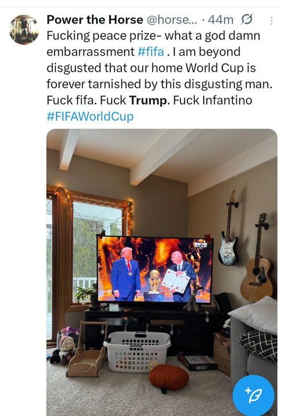The height and width of the screenshot is (416, 281).
Task: Click the electric guitar hanging on wall
Action: click(228, 228)
